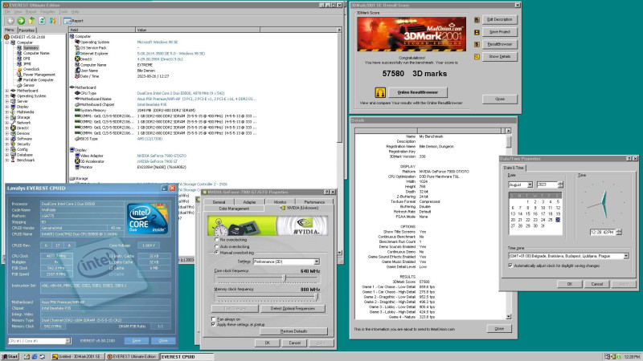The image size is (643, 361).
Task: Switch to the Favorites tab in EVEREST
Action: (x=27, y=30)
